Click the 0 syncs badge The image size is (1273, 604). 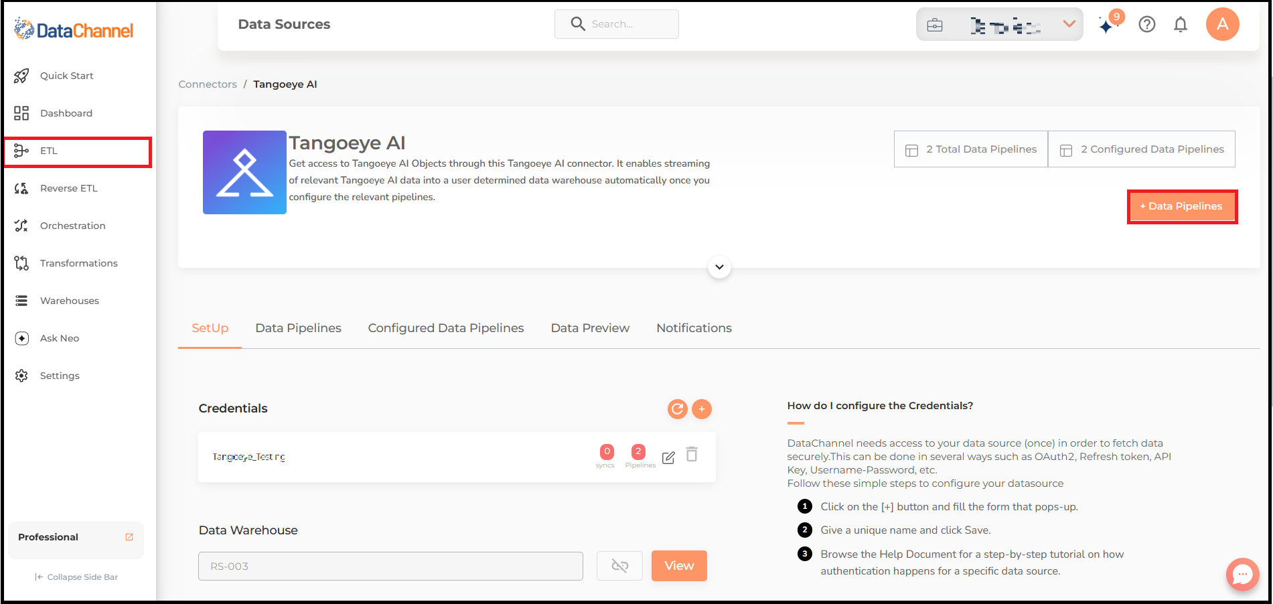point(607,452)
